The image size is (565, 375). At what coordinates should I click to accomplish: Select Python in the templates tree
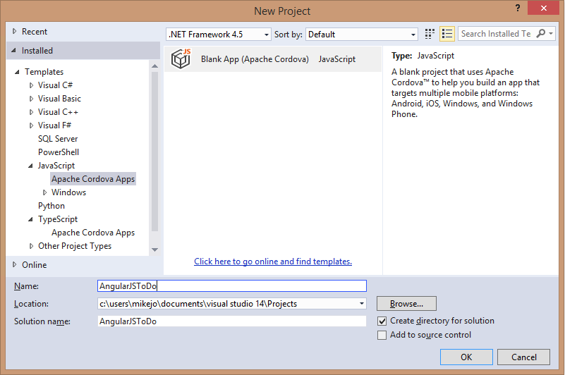tap(51, 206)
